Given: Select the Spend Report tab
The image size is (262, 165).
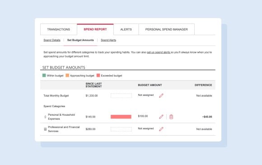Looking at the screenshot, I should point(95,29).
